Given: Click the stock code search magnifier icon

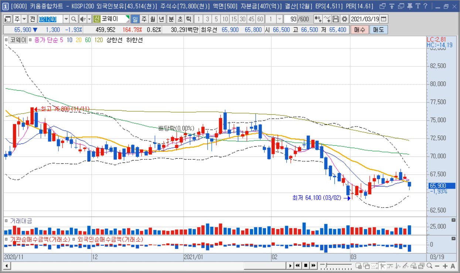Looking at the screenshot, I should [x=74, y=19].
